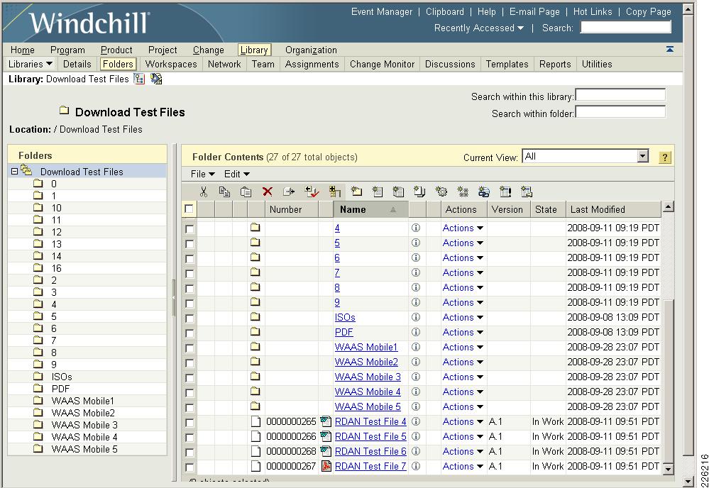
Task: Click the Check Out toolbar icon
Action: 312,192
